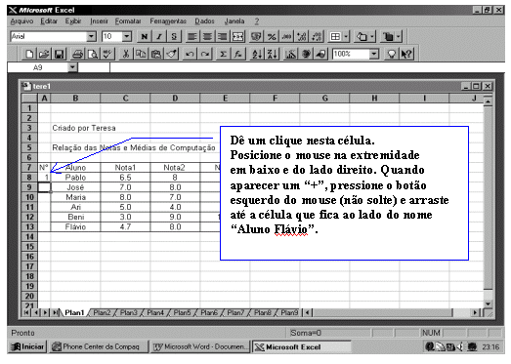Toggle italic formatting I button
Image resolution: width=511 pixels, height=364 pixels.
point(159,36)
